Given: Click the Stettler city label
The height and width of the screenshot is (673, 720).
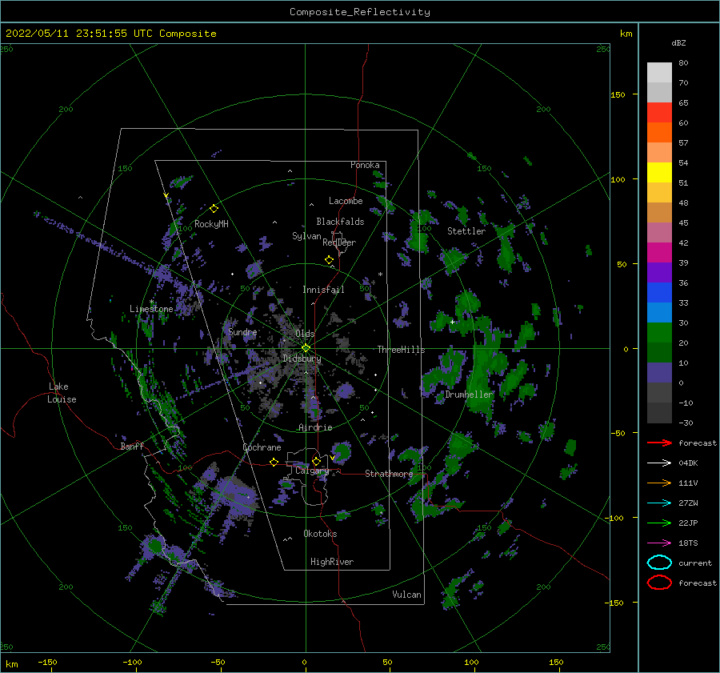Looking at the screenshot, I should pyautogui.click(x=466, y=231).
